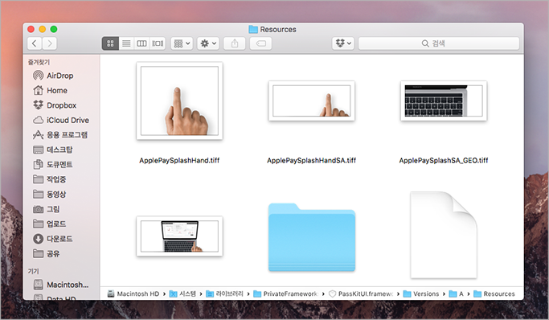Open the 업로드 folder in sidebar
The image size is (549, 320).
coord(49,224)
